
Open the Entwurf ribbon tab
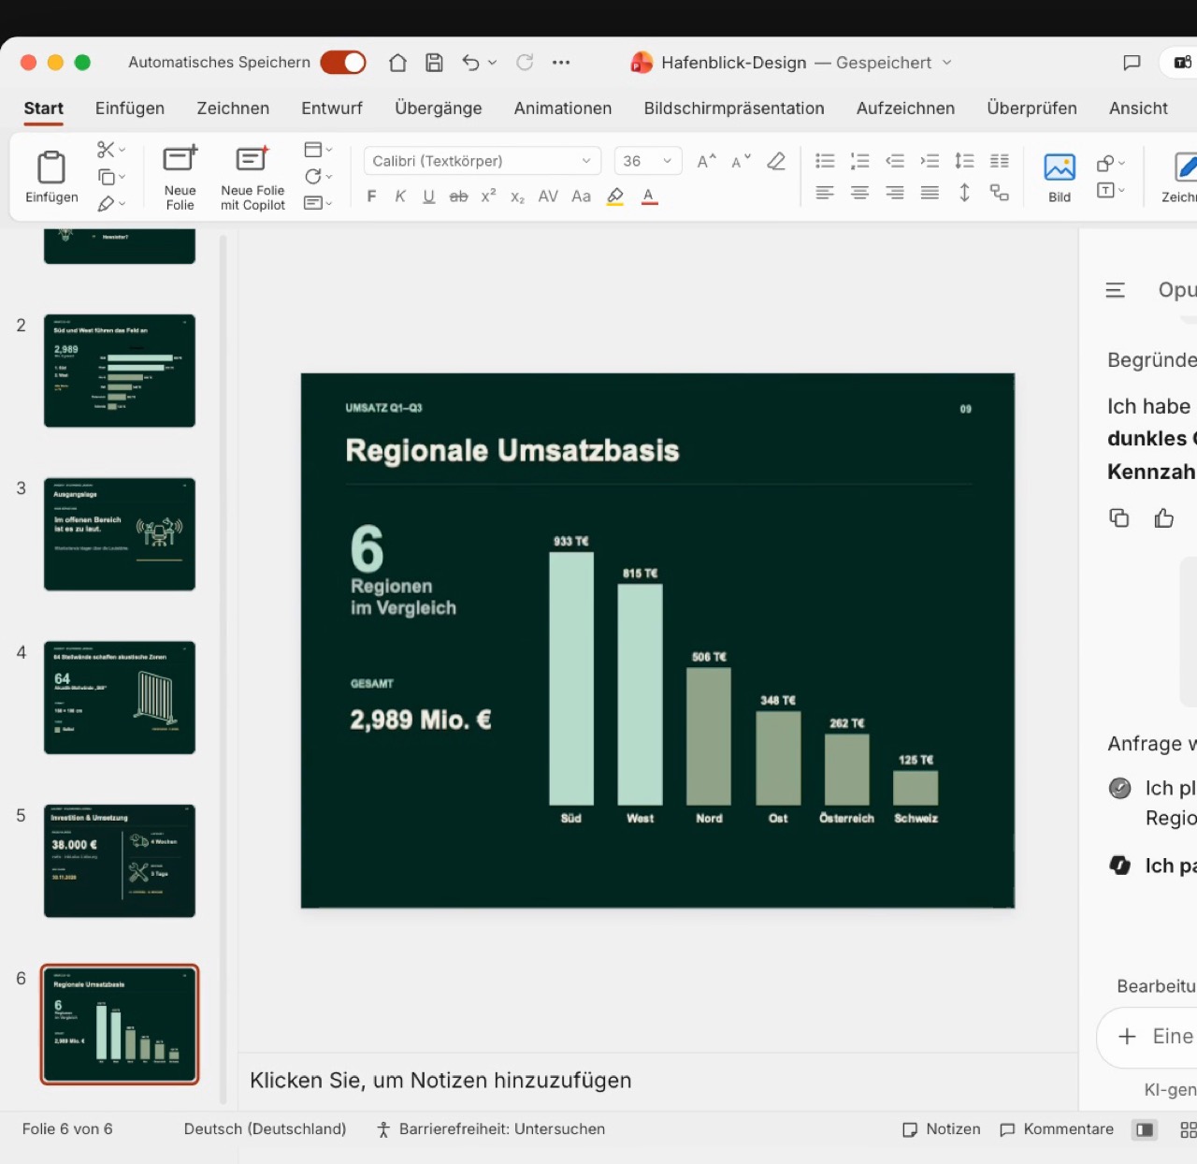coord(332,109)
